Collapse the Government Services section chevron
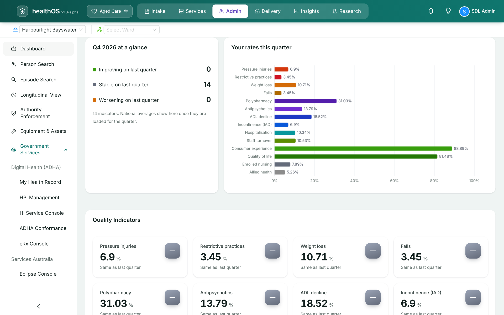The height and width of the screenshot is (315, 504). 66,150
